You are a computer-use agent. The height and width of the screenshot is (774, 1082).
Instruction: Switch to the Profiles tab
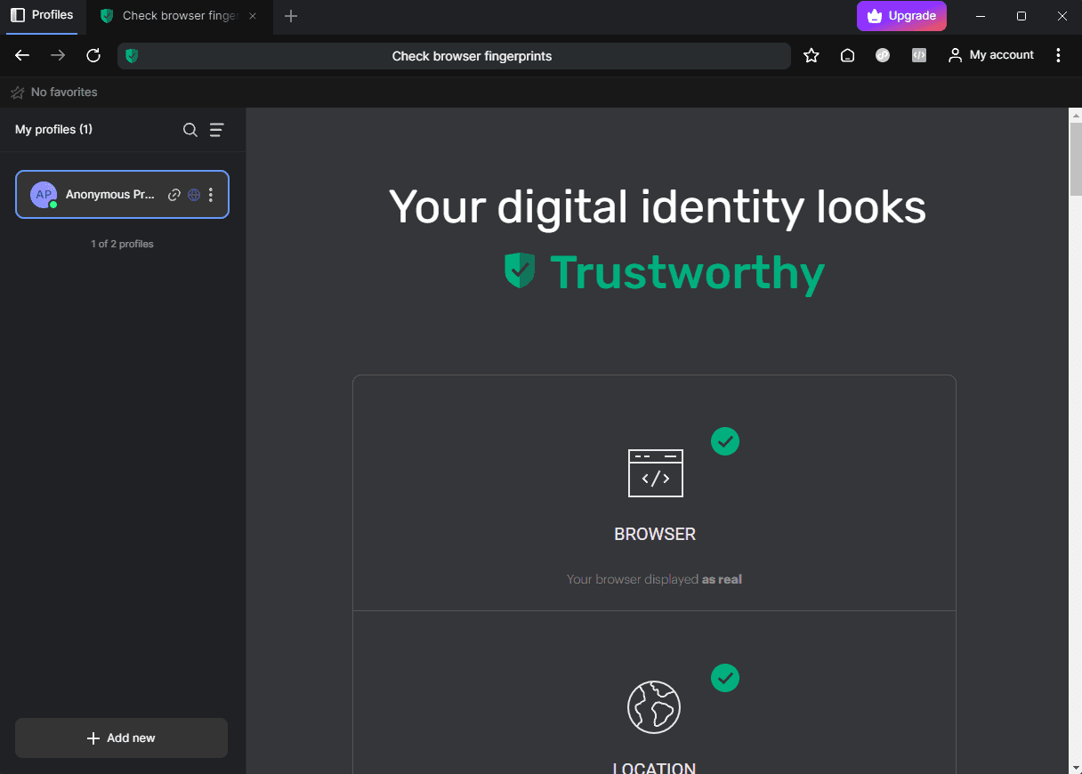pyautogui.click(x=42, y=15)
